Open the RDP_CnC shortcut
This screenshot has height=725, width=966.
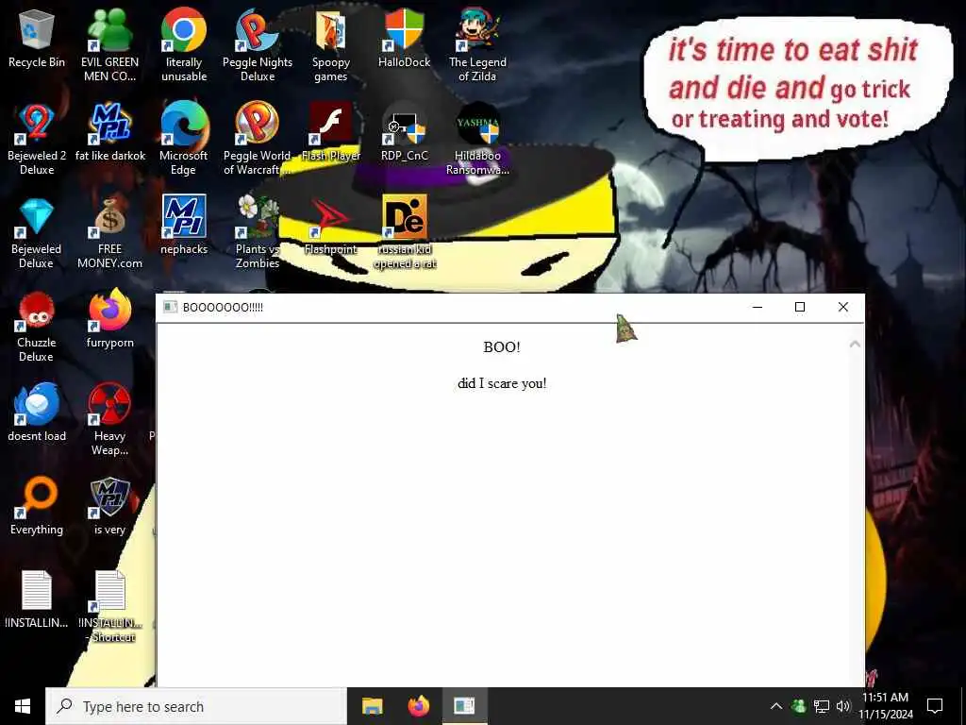(x=404, y=132)
